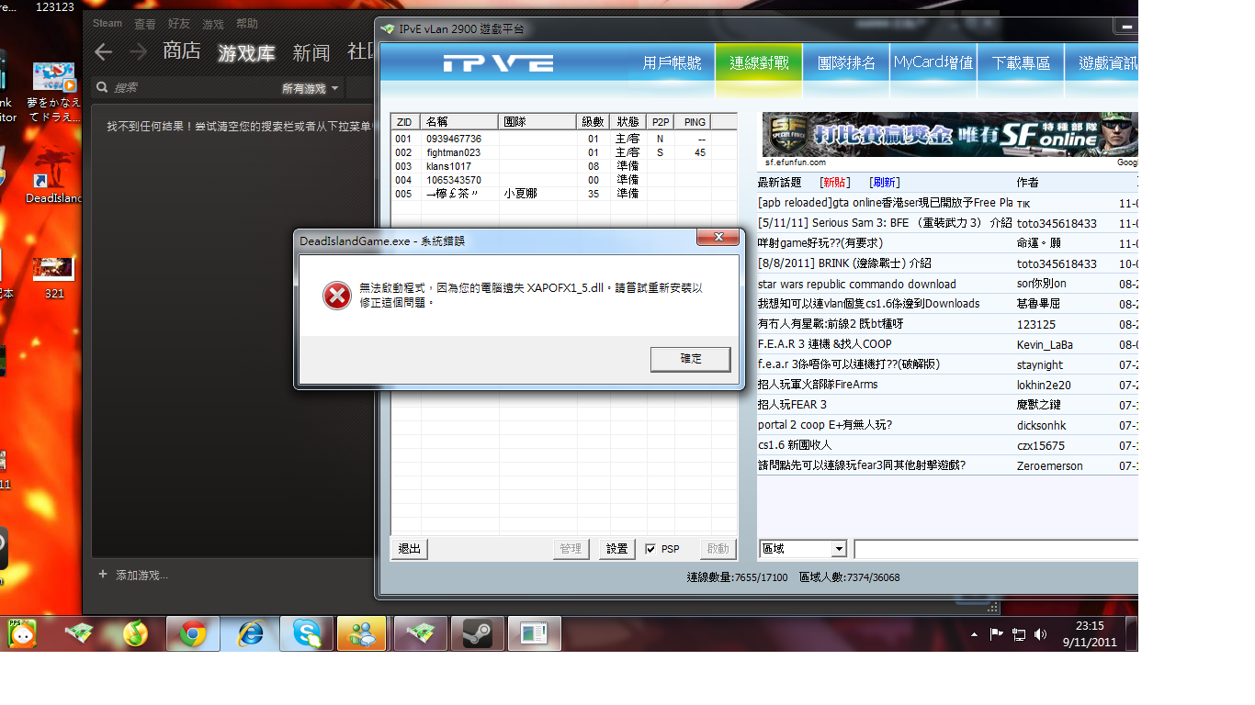Image resolution: width=1255 pixels, height=705 pixels.
Task: Sort the player list by 級數 column
Action: (593, 122)
